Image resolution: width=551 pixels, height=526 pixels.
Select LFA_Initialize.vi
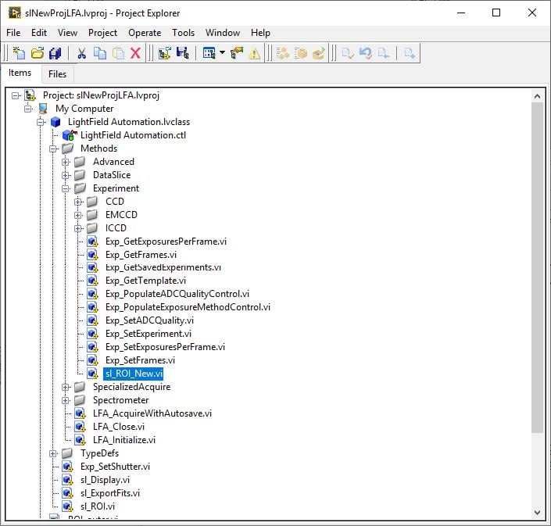pyautogui.click(x=124, y=440)
